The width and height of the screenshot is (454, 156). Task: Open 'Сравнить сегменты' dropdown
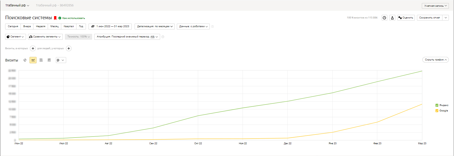45,37
